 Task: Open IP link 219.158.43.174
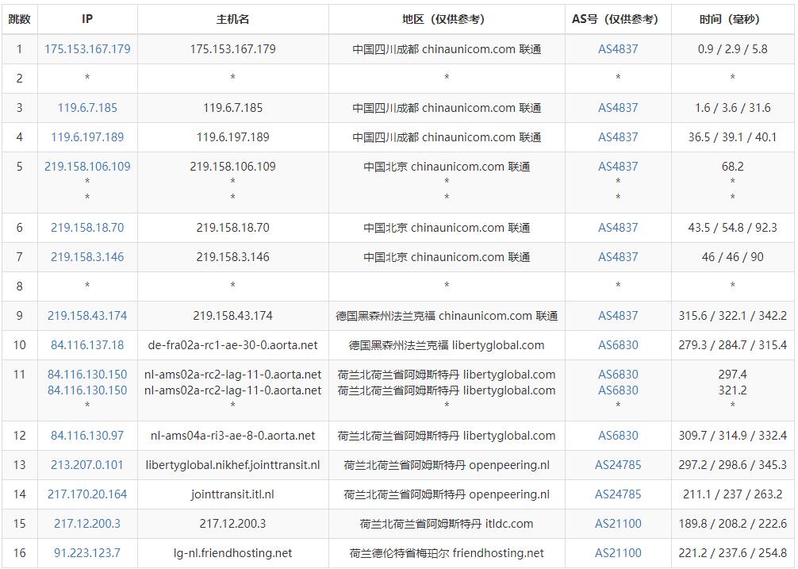tap(87, 316)
